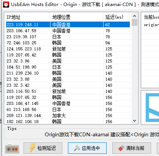This screenshot has width=159, height=156.
Task: Click the UsbEAm app icon in title bar
Action: point(6,5)
